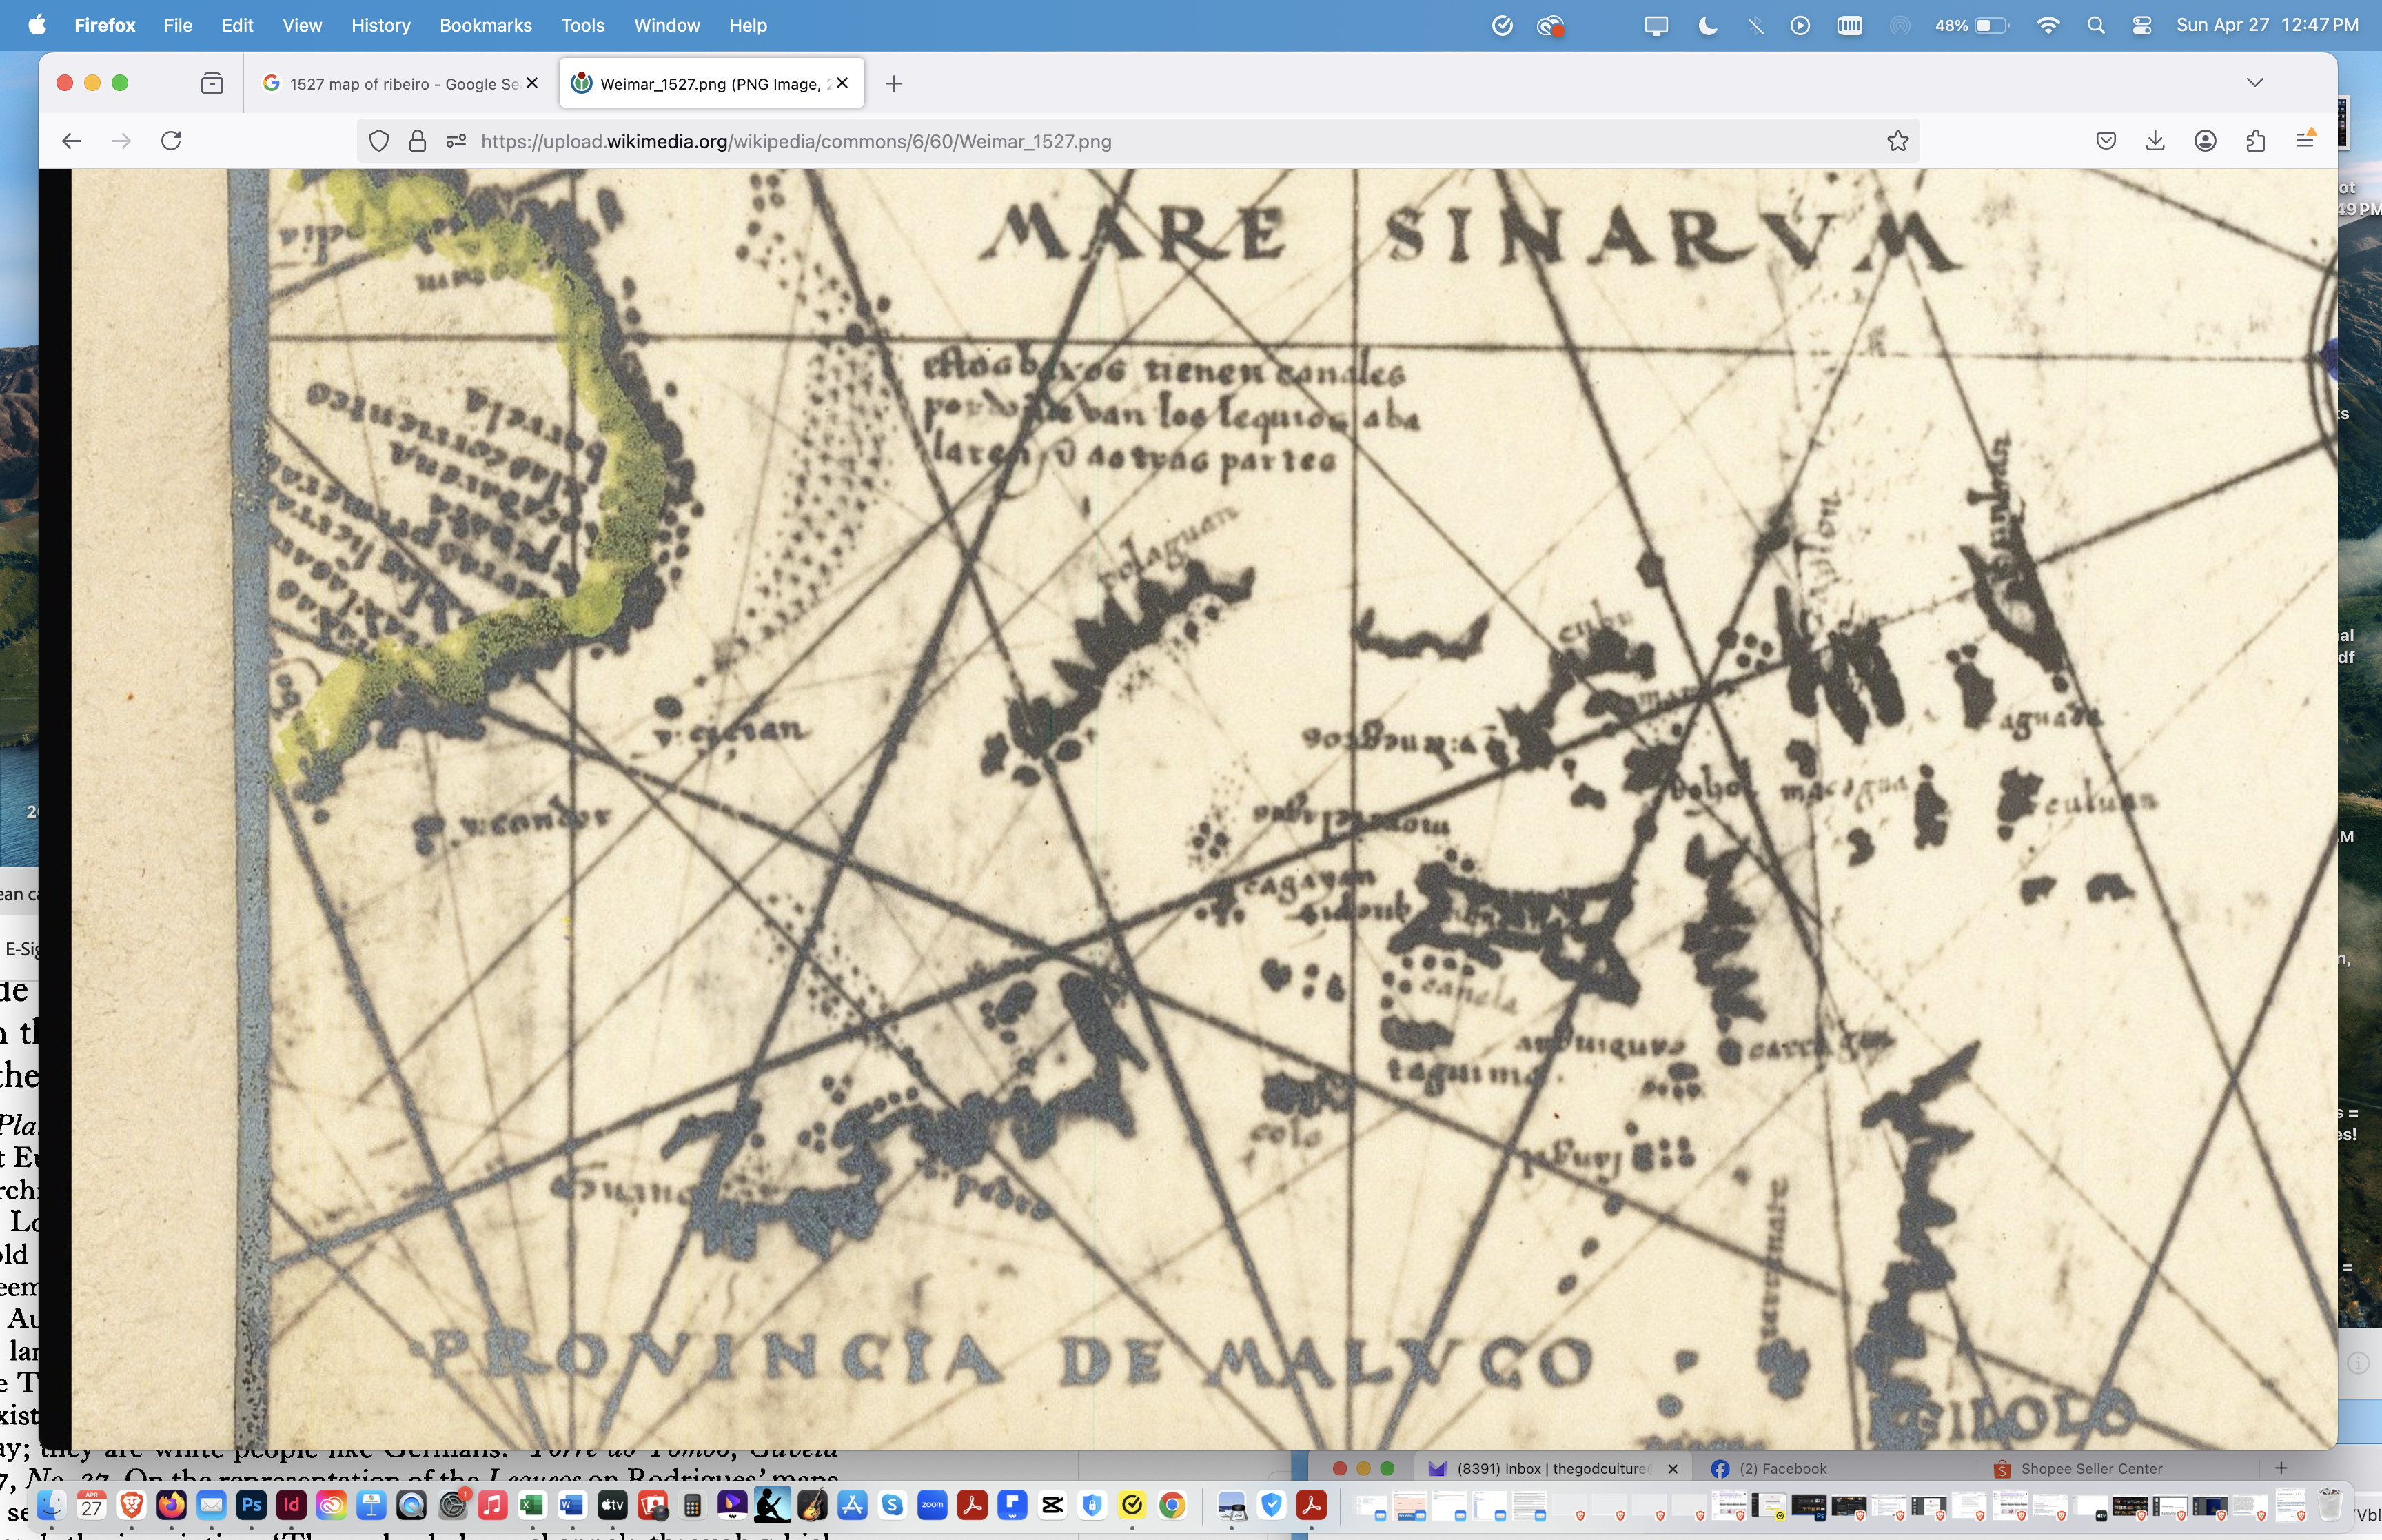The width and height of the screenshot is (2382, 1540).
Task: Switch to the 1527 map of ribeiro Google tab
Action: click(400, 84)
